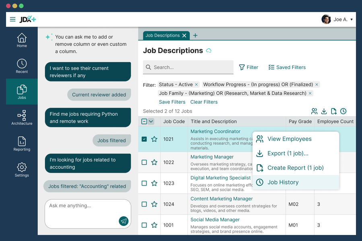Open Settings from the sidebar
Image resolution: width=362 pixels, height=241 pixels.
coord(22,170)
